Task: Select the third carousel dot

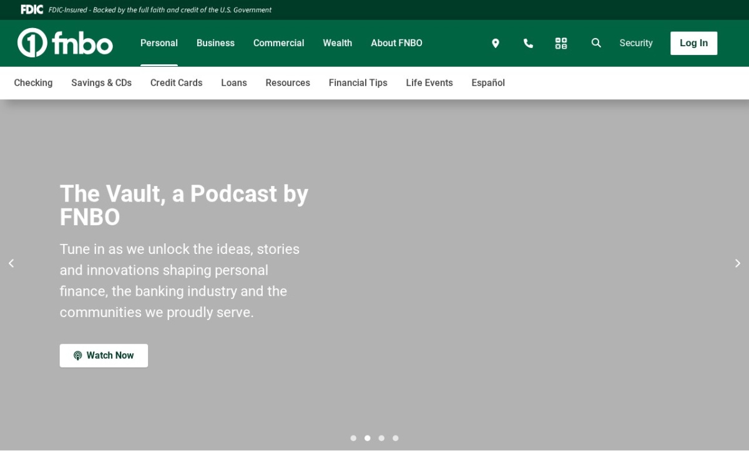Action: tap(381, 438)
